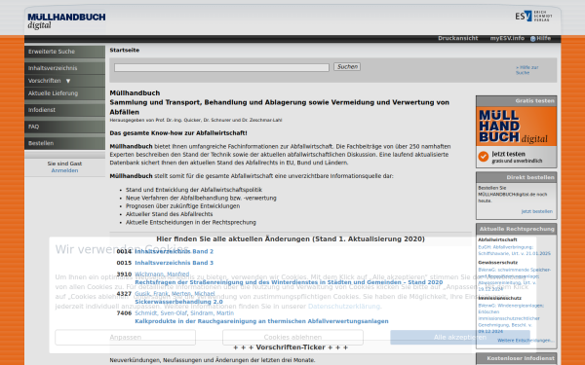Open the myESV.info link
This screenshot has width=585, height=365.
(x=507, y=38)
